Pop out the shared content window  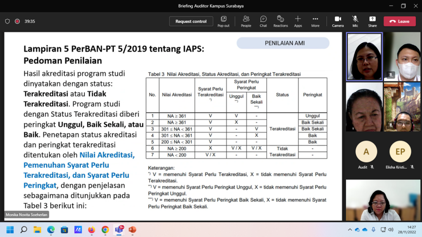223,21
